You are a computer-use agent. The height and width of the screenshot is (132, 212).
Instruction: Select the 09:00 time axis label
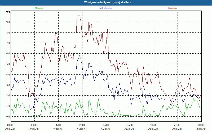point(82,125)
